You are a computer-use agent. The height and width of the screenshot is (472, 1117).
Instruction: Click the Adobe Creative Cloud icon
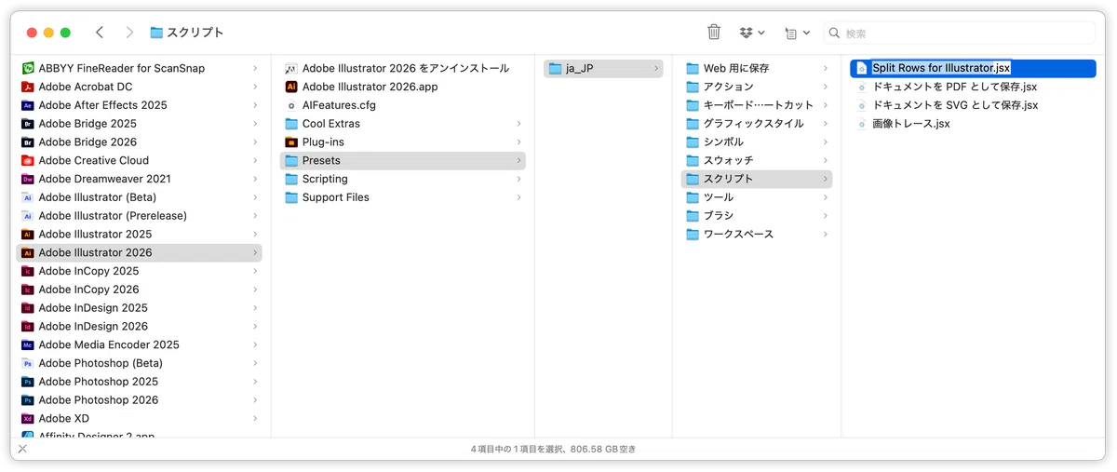tap(28, 160)
